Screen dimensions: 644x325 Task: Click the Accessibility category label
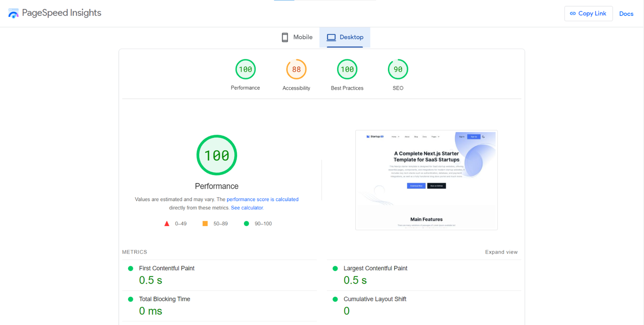tap(296, 88)
